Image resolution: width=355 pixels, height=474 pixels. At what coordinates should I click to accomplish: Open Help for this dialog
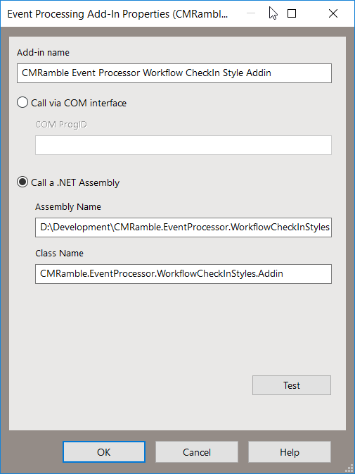[290, 452]
